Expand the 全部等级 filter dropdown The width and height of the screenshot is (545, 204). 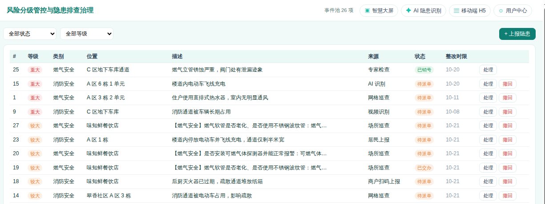[x=87, y=34]
